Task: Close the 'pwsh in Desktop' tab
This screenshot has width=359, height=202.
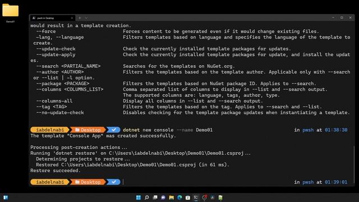Action: (72, 18)
